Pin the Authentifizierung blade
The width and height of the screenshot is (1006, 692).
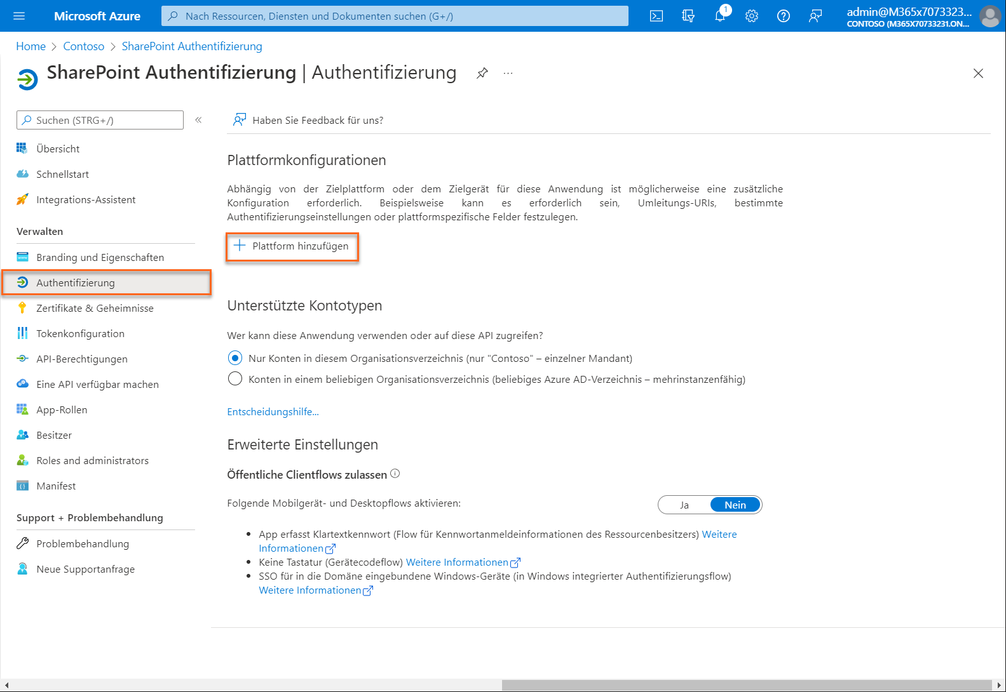coord(482,73)
